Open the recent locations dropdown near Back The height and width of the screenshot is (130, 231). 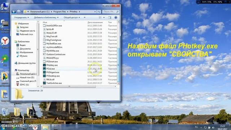click(22, 12)
